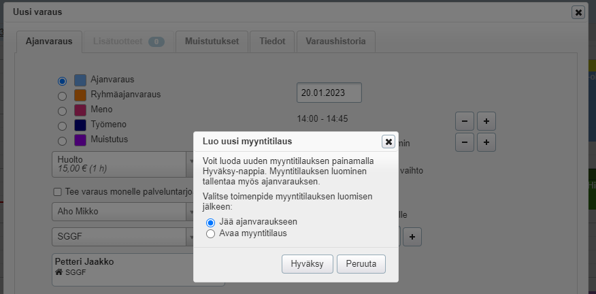Open the SGGF dropdown

pyautogui.click(x=122, y=236)
